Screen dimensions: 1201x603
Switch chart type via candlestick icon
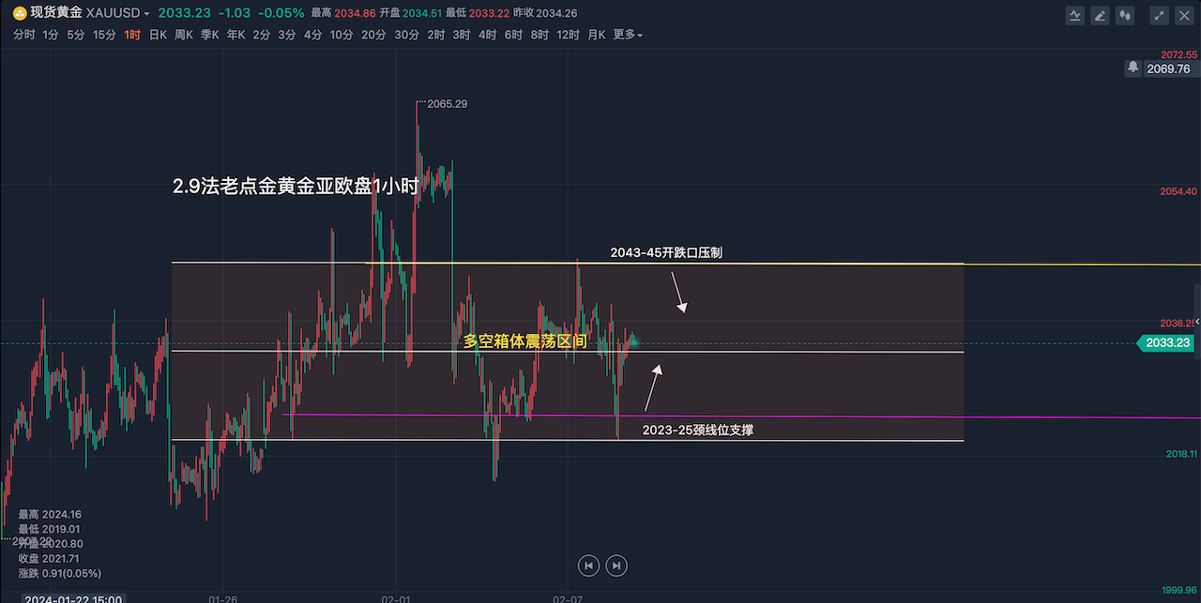(1124, 15)
